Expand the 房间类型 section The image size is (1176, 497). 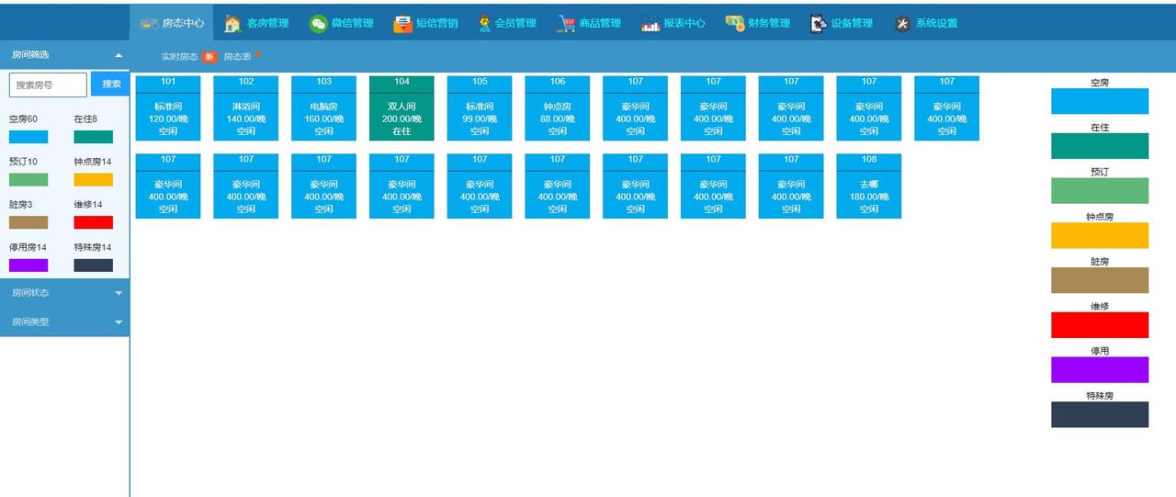pos(119,322)
